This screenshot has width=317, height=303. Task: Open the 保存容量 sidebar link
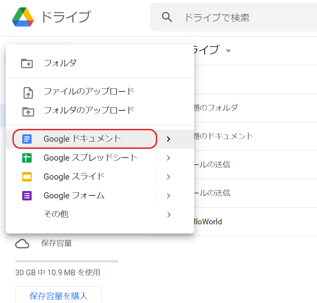[57, 243]
